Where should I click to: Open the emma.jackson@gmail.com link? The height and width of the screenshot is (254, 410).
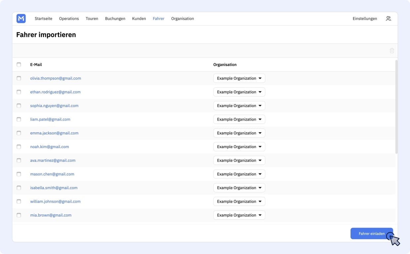click(x=54, y=133)
